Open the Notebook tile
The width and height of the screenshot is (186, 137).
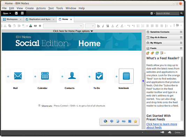pos(126,76)
